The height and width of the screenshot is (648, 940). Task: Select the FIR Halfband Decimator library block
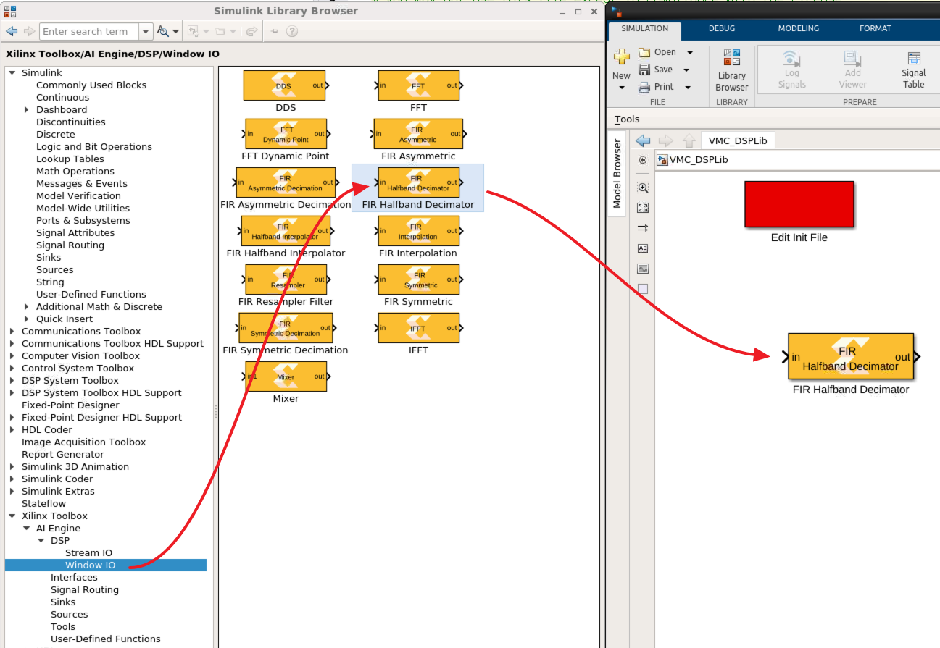[418, 182]
